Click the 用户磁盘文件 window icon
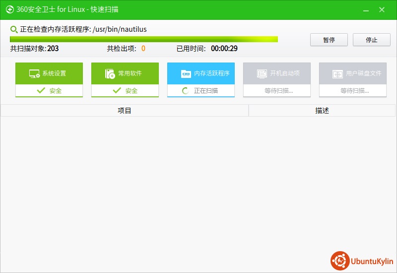Viewport: 397px width, 273px height. point(337,74)
